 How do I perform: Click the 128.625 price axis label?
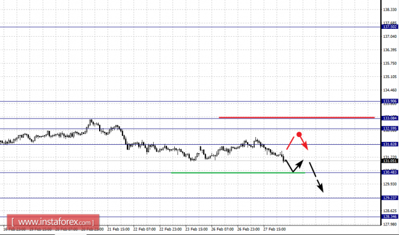[390, 211]
